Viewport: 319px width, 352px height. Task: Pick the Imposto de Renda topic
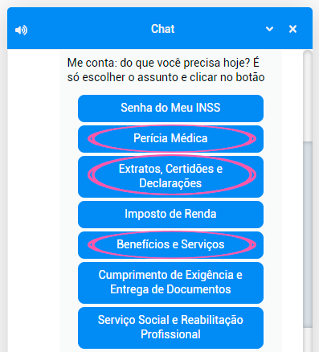(170, 215)
